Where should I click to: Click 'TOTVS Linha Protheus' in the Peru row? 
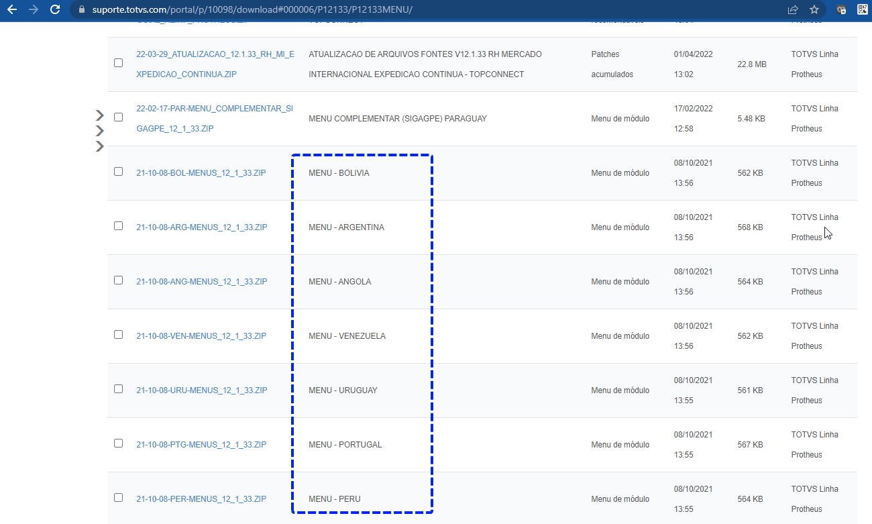pyautogui.click(x=815, y=499)
